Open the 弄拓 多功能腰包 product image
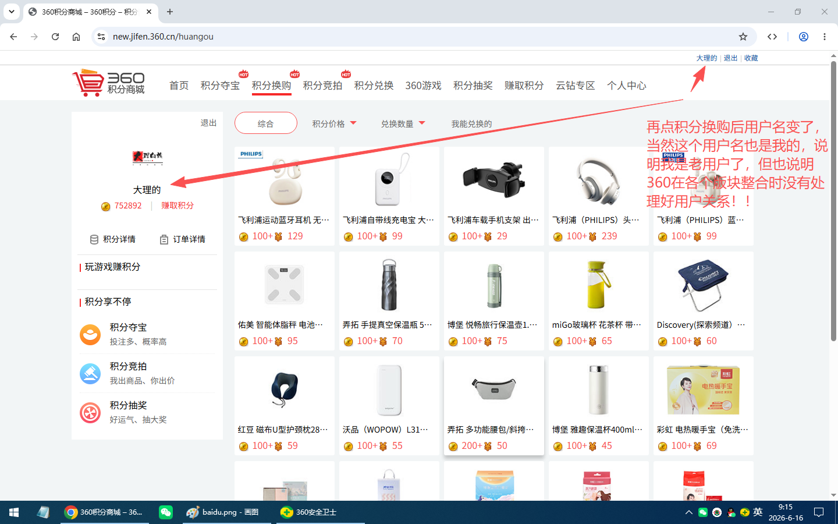 494,388
